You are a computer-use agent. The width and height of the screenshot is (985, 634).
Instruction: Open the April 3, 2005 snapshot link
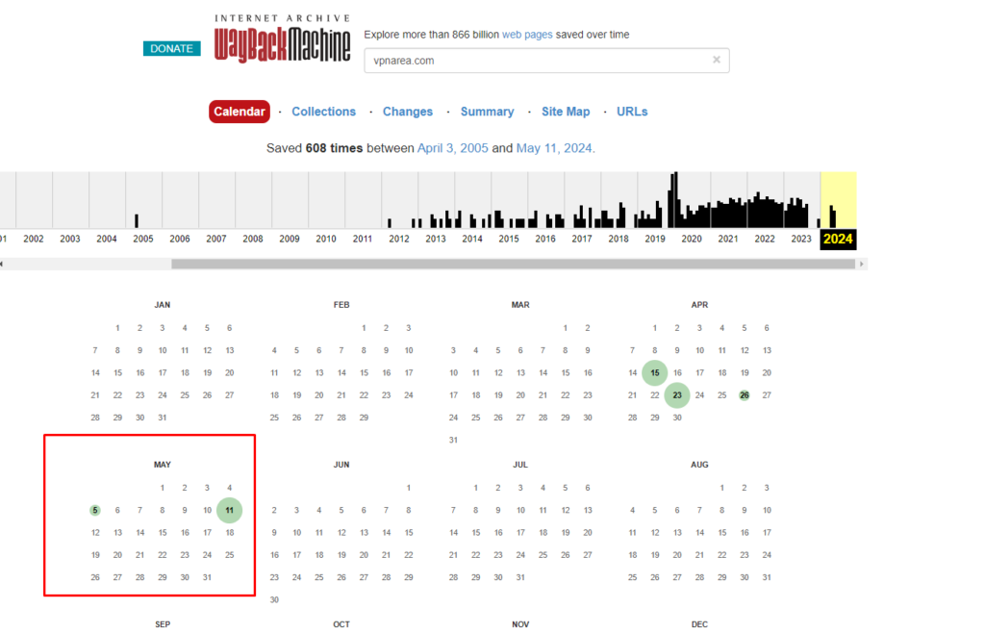tap(453, 147)
